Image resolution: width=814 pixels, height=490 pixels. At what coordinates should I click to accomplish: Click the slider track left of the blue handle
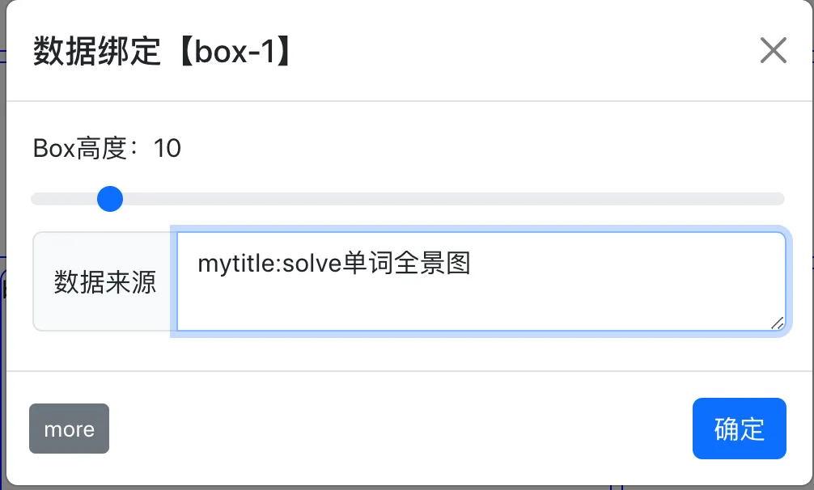click(x=65, y=199)
